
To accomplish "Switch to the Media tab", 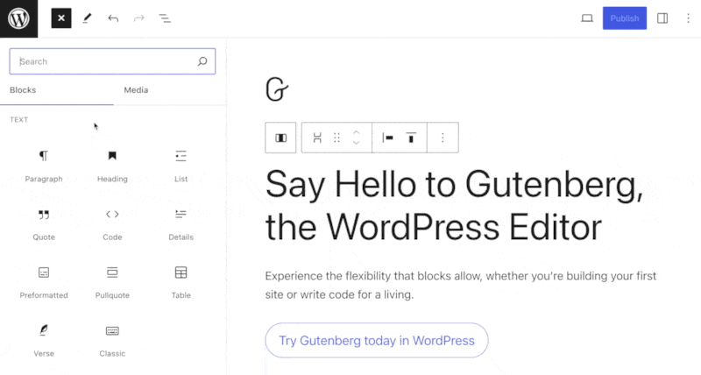I will click(136, 90).
